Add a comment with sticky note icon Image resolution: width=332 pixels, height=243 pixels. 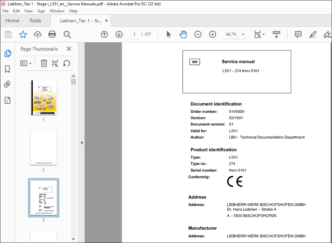[298, 34]
